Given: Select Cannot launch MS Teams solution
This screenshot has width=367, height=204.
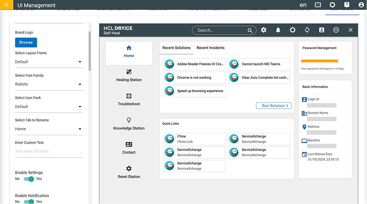Looking at the screenshot, I should [x=259, y=64].
